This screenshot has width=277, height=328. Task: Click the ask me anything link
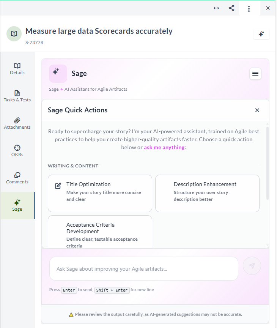(x=164, y=147)
